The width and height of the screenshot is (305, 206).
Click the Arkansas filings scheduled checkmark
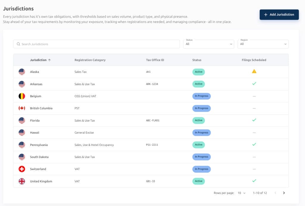pos(254,84)
